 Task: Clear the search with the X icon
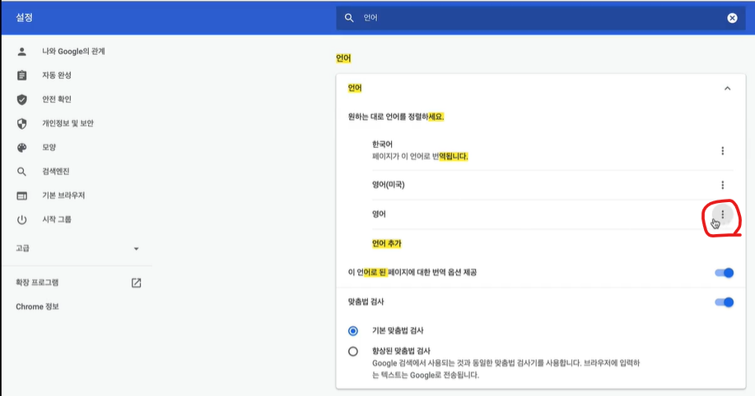coord(732,18)
